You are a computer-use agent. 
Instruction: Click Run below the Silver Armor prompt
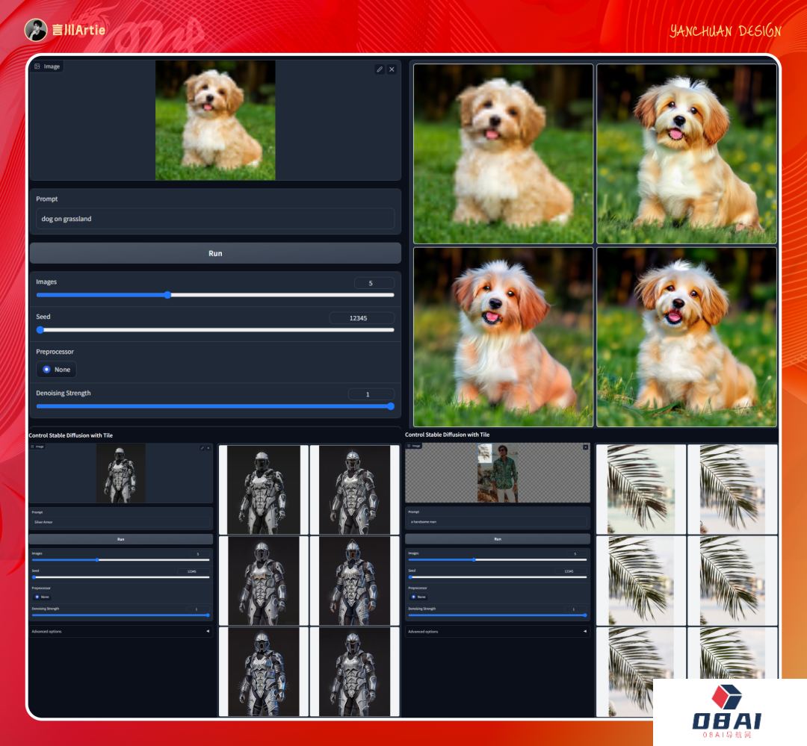120,539
